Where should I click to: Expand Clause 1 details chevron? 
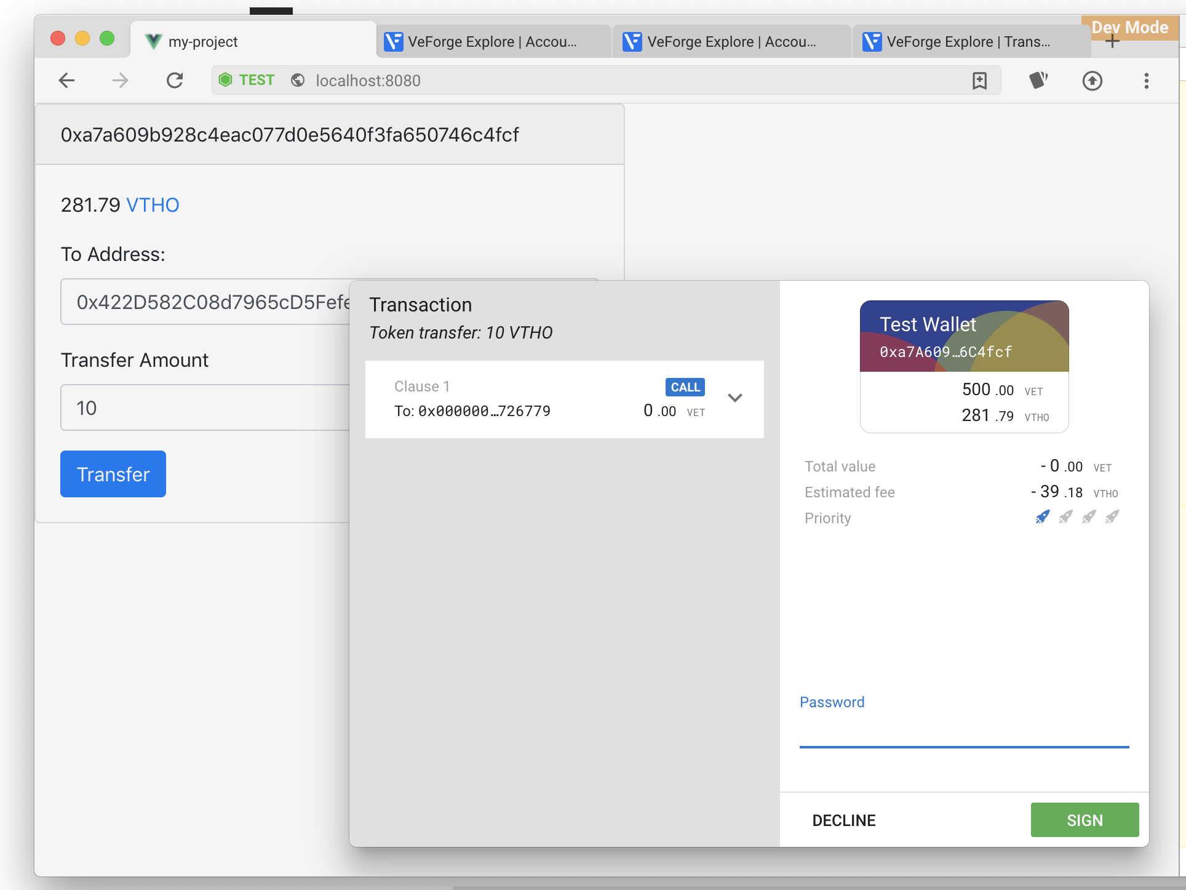tap(734, 398)
